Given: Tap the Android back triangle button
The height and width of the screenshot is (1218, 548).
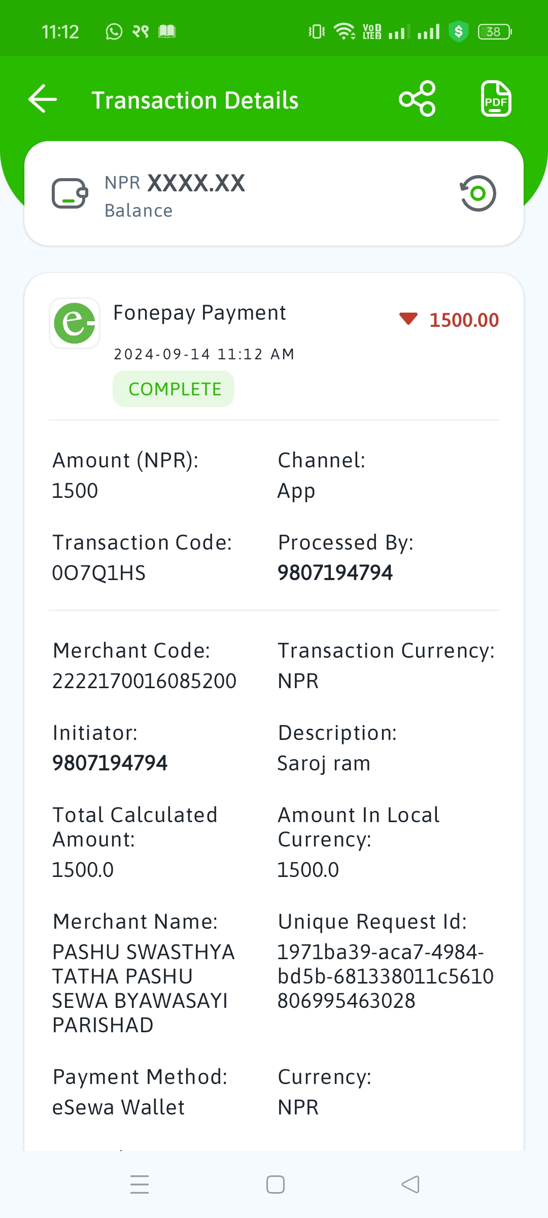Looking at the screenshot, I should click(x=410, y=1185).
